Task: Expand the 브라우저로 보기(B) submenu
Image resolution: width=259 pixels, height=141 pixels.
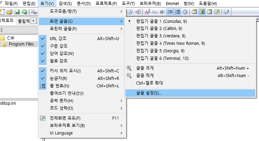Action: tap(82, 126)
